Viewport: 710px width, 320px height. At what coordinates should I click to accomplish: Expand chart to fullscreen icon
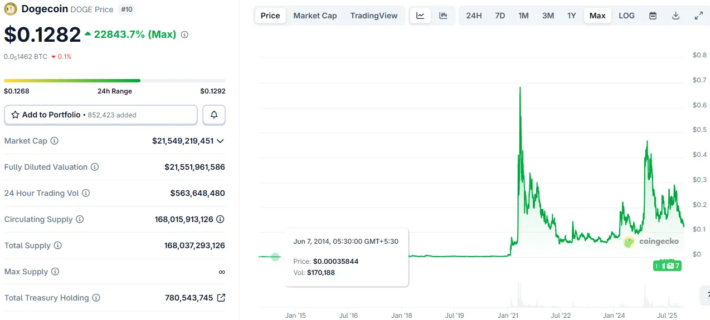tap(698, 16)
